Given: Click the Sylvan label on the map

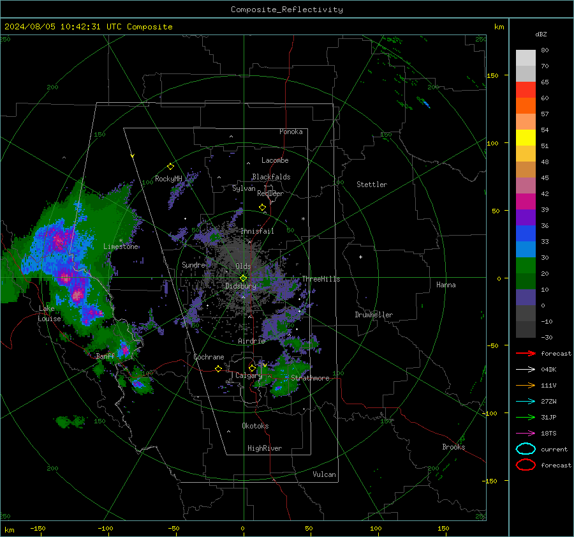Looking at the screenshot, I should pos(244,188).
